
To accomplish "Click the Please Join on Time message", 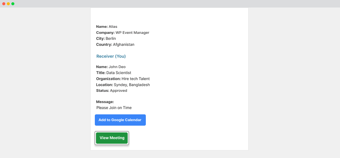I will (x=114, y=108).
